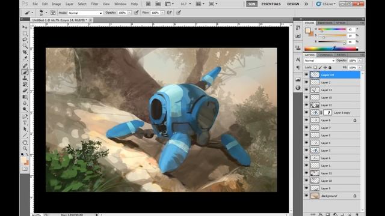Select the Zoom tool in toolbox
The width and height of the screenshot is (385, 216).
tap(25, 148)
